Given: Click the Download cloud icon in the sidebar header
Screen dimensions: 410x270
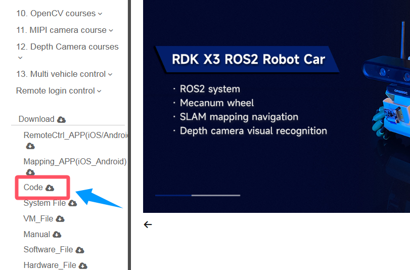Looking at the screenshot, I should tap(62, 119).
